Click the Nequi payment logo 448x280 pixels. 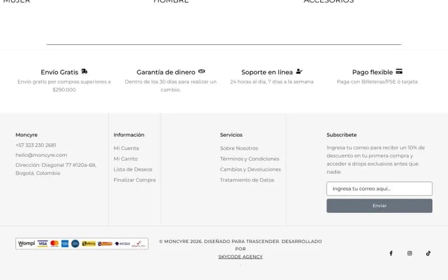tap(123, 244)
